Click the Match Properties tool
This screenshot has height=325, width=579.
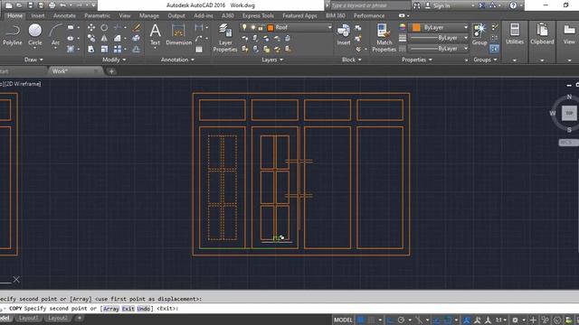click(384, 38)
